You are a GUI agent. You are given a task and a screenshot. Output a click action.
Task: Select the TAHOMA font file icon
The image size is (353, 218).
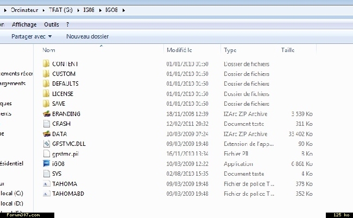click(46, 184)
